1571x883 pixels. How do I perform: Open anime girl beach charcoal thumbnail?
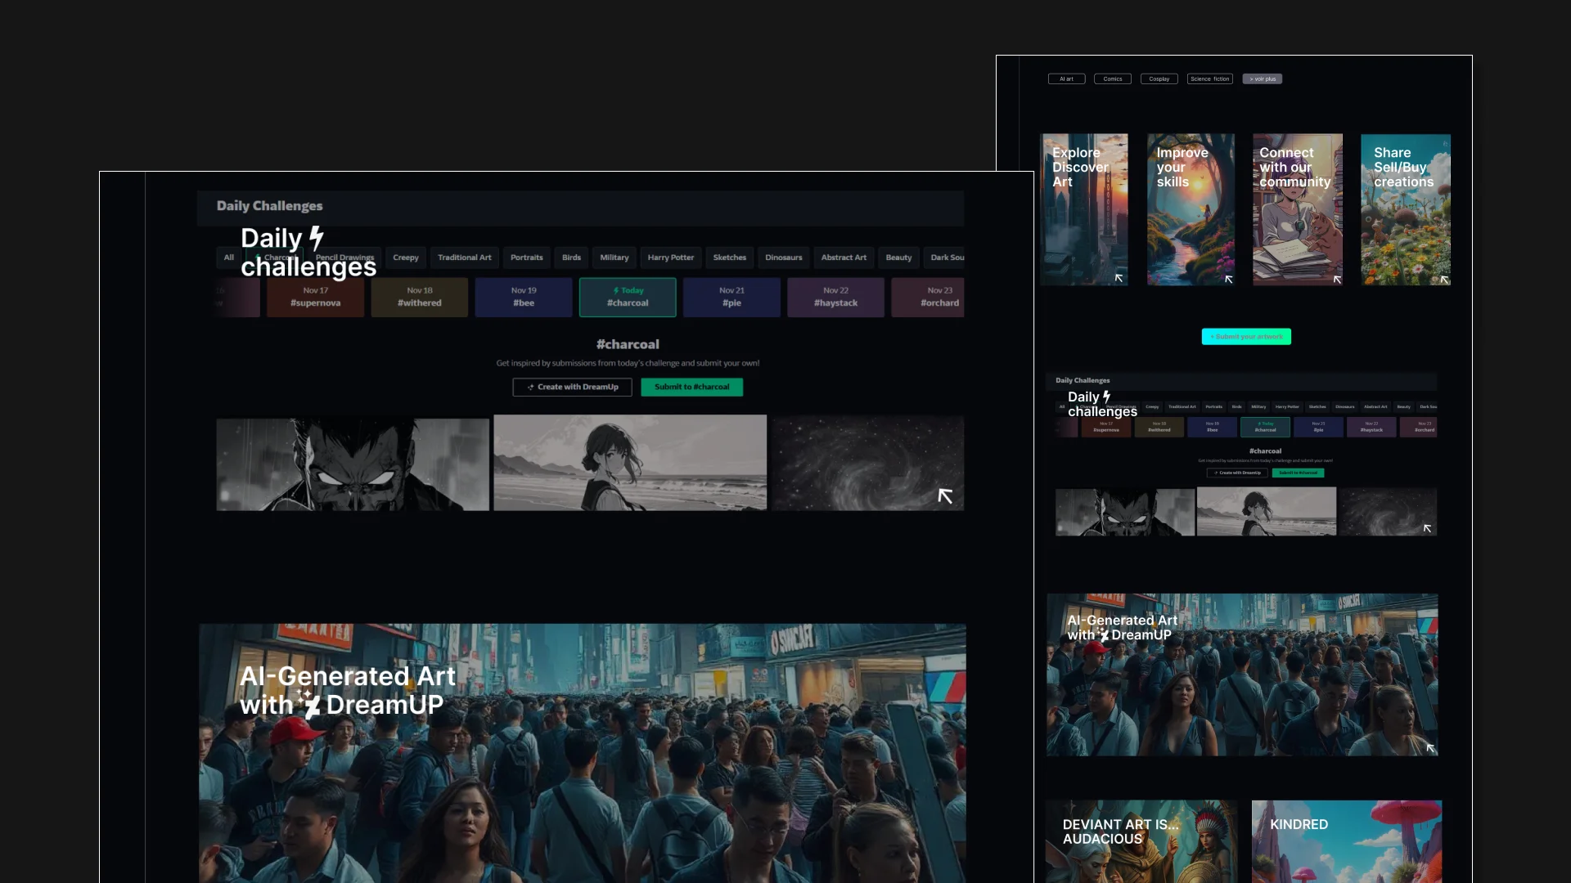coord(630,463)
